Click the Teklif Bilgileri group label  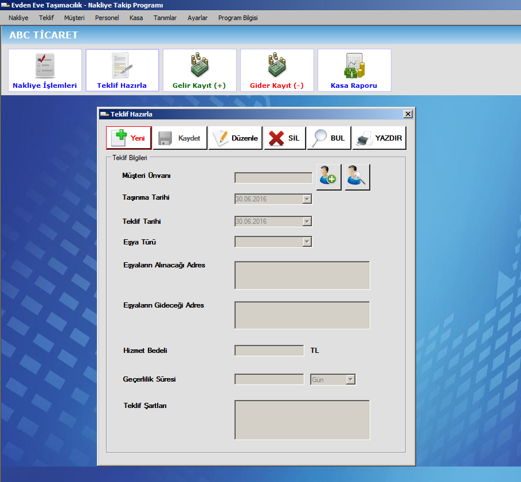130,158
